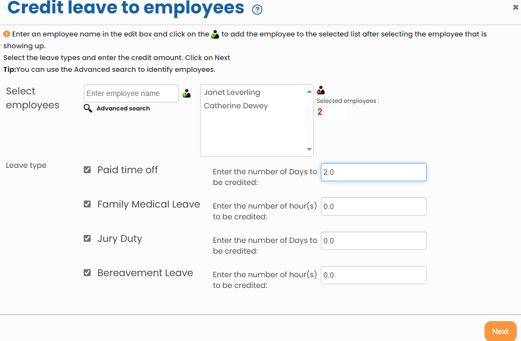Click the red remove employee icon
The image size is (521, 341).
[x=321, y=90]
